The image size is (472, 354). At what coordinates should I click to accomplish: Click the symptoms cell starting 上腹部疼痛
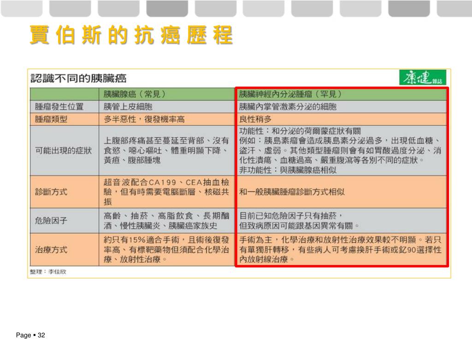click(166, 151)
